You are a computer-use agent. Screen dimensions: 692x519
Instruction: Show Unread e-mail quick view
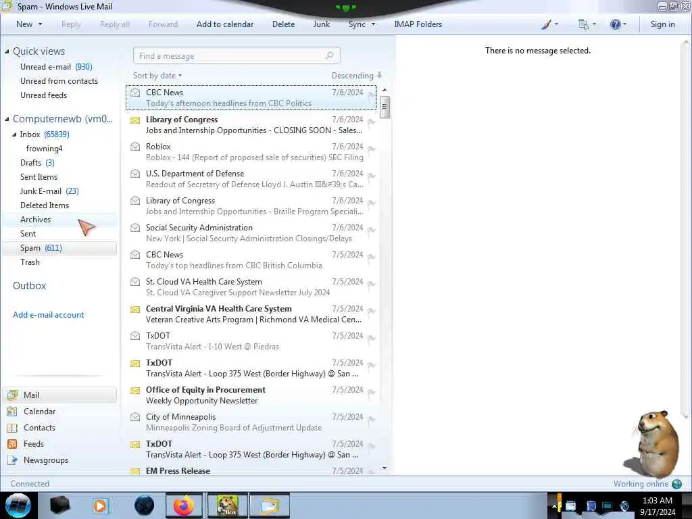click(56, 67)
